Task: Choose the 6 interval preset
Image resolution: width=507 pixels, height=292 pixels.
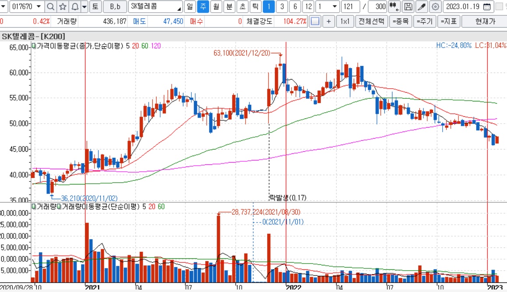Action: click(x=295, y=7)
